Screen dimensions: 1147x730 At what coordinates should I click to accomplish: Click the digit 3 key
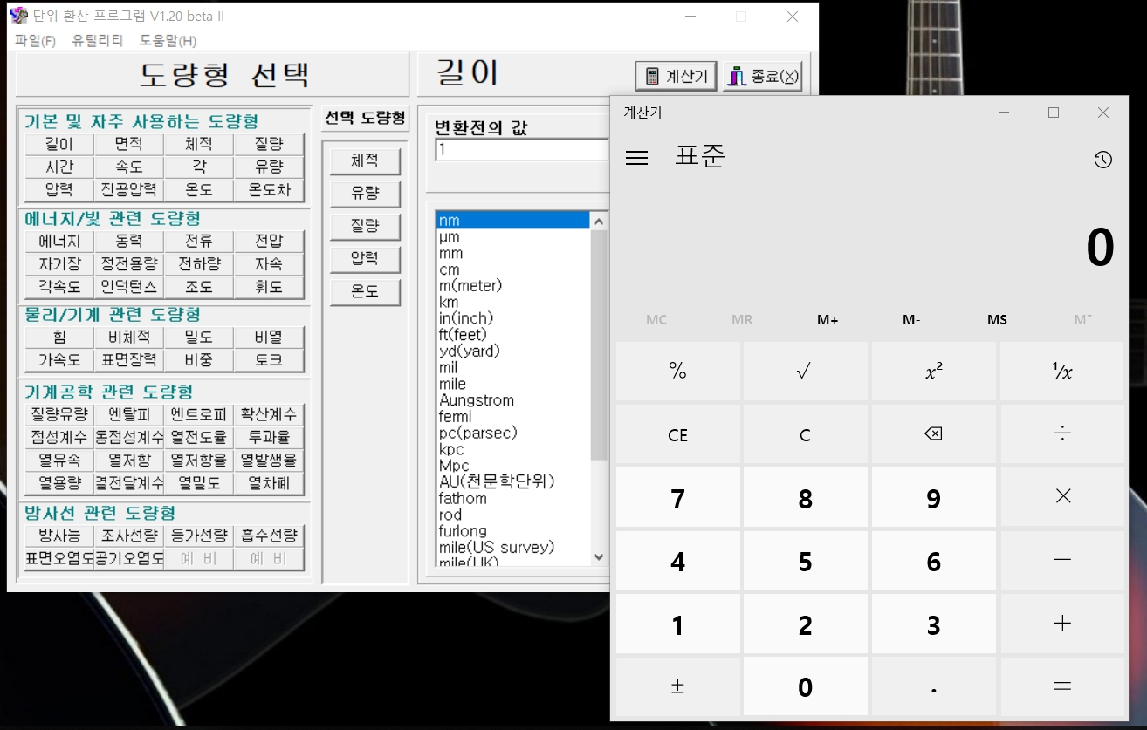pos(933,624)
